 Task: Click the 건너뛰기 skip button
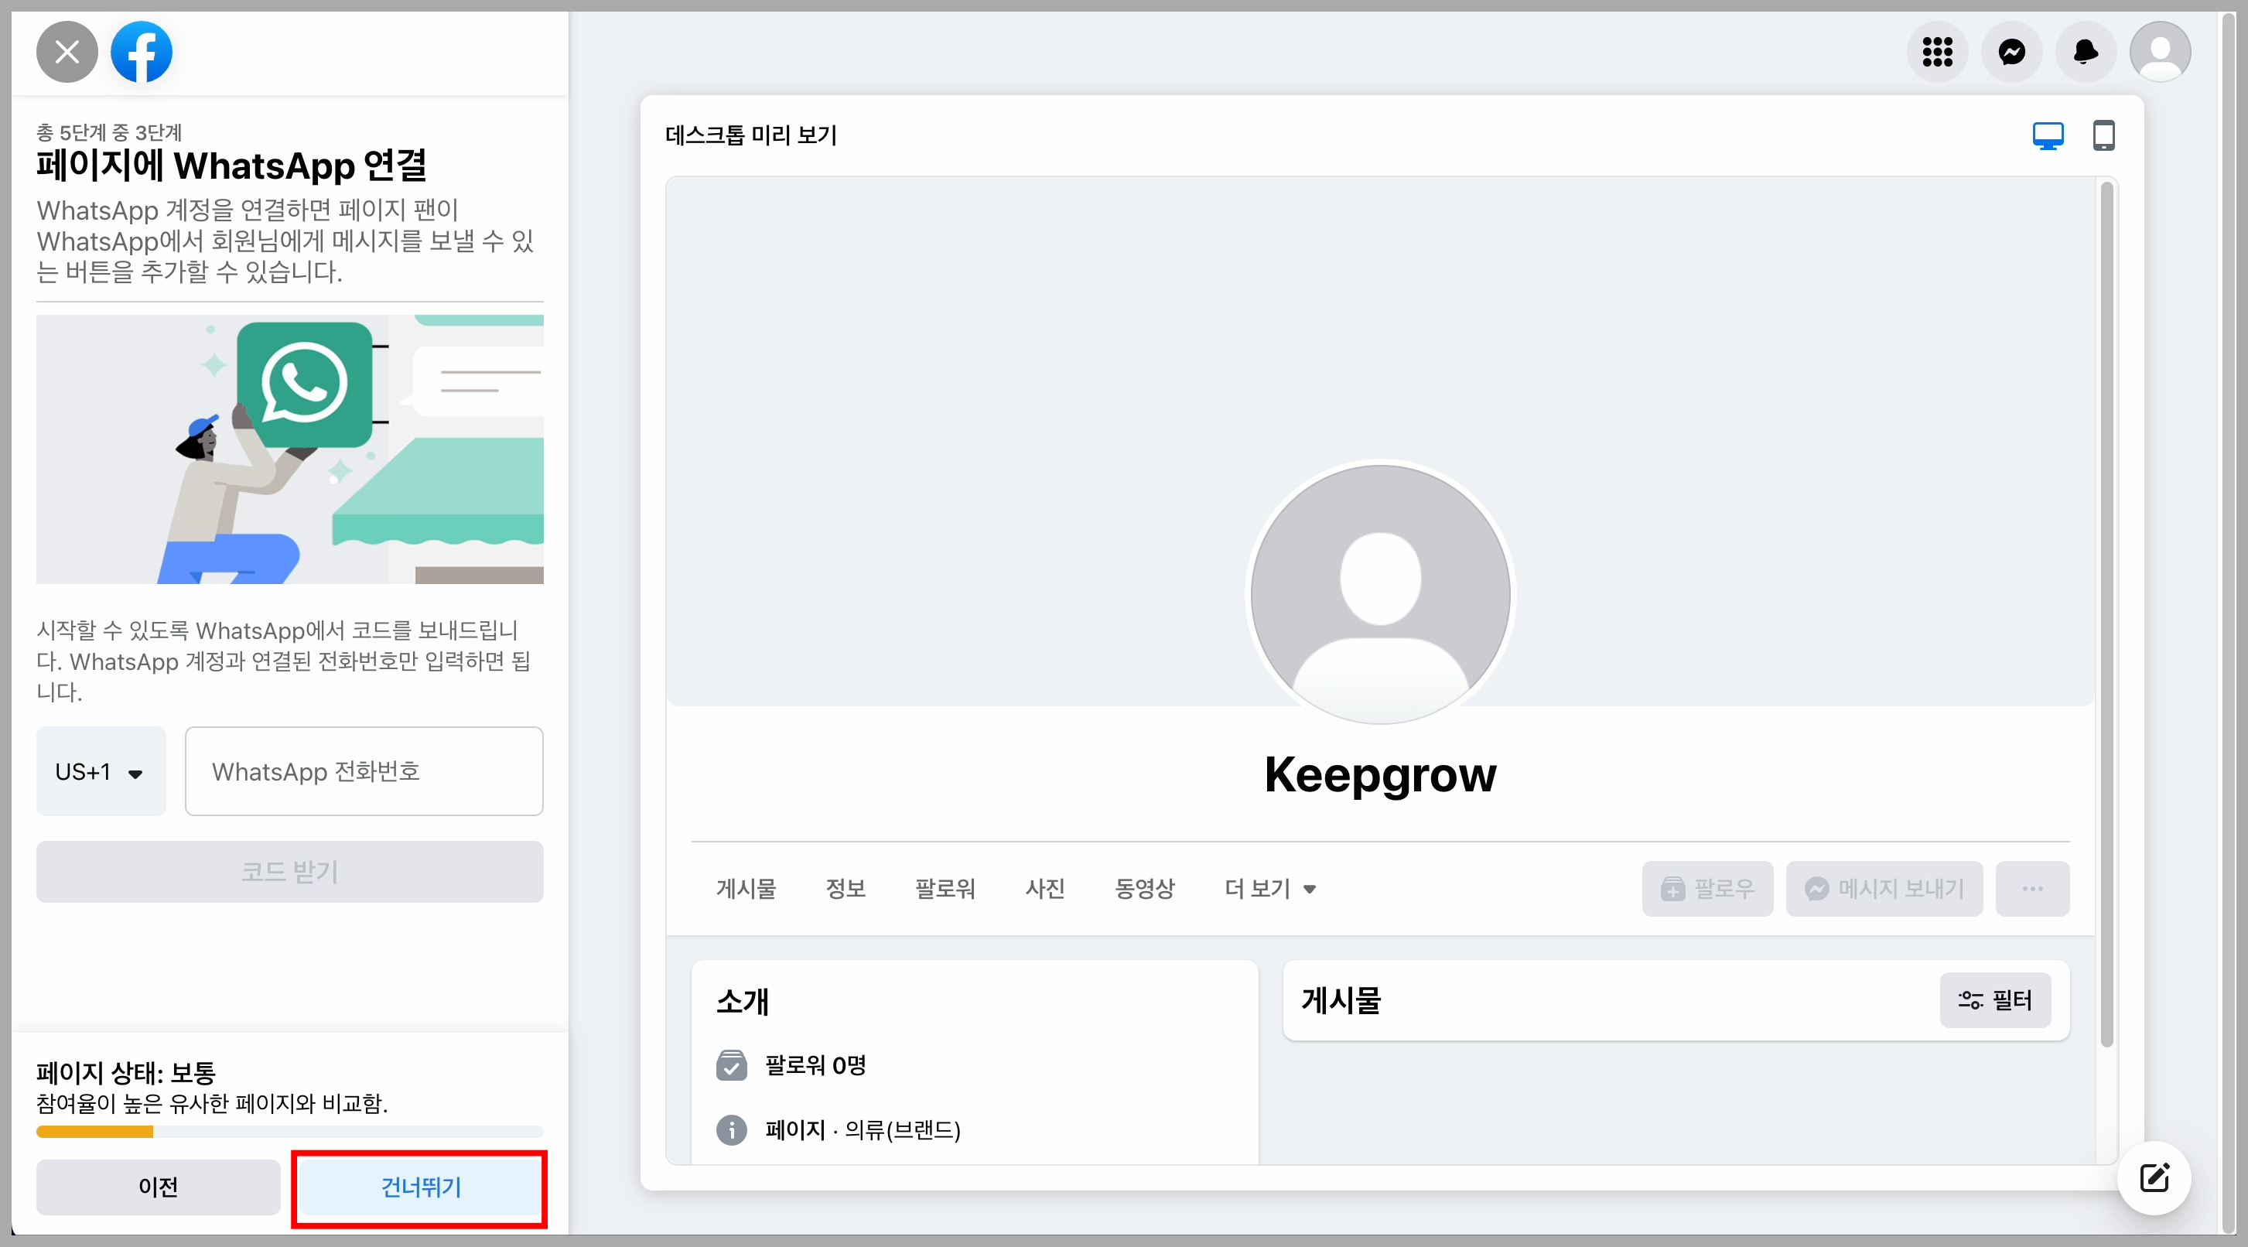(420, 1188)
